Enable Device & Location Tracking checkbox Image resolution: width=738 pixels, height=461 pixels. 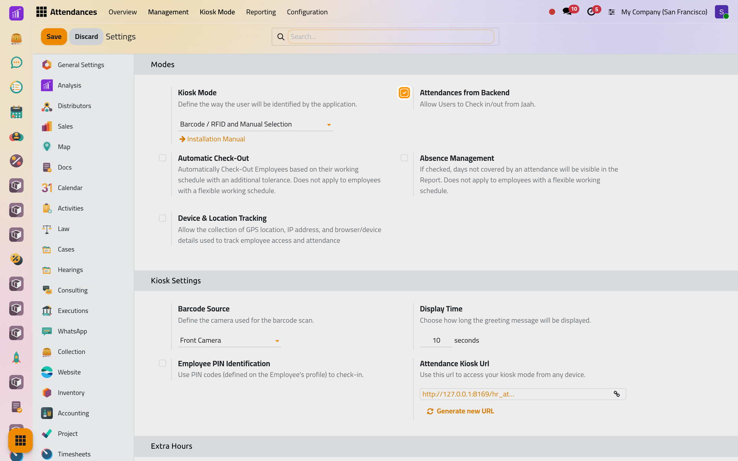[x=163, y=218]
